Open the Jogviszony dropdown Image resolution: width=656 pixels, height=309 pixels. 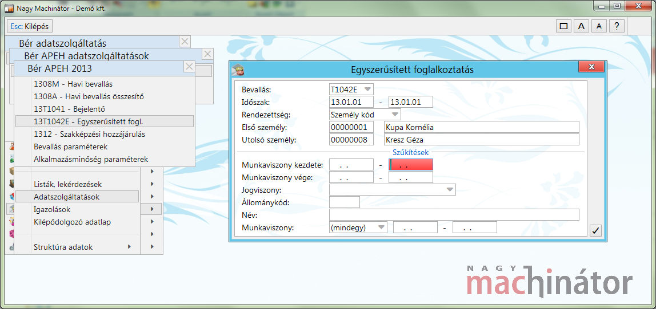coord(450,190)
